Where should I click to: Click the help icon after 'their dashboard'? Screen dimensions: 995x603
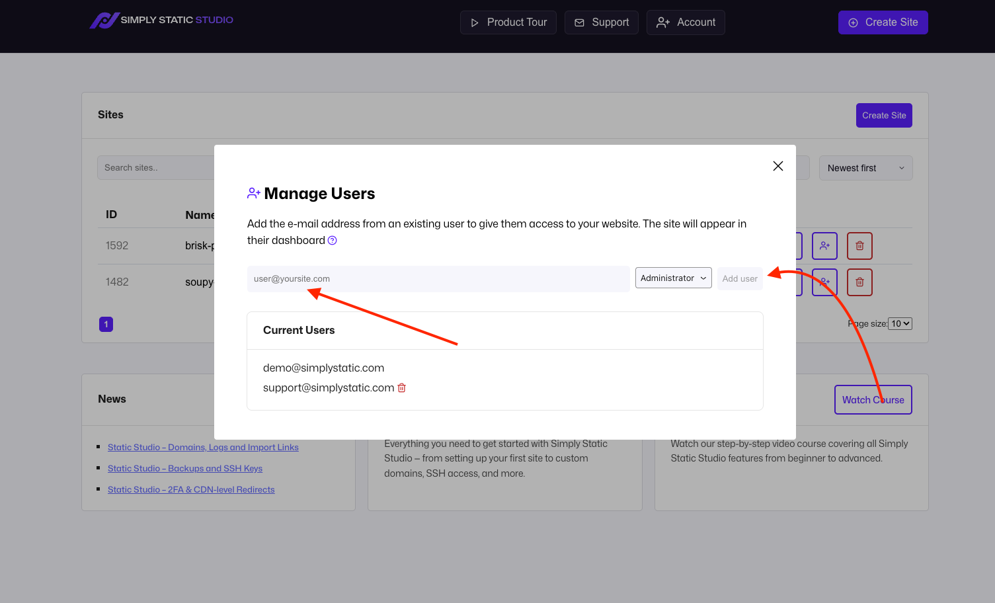click(333, 241)
